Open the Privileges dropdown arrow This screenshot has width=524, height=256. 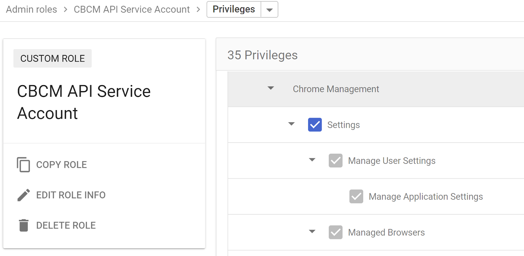[269, 10]
